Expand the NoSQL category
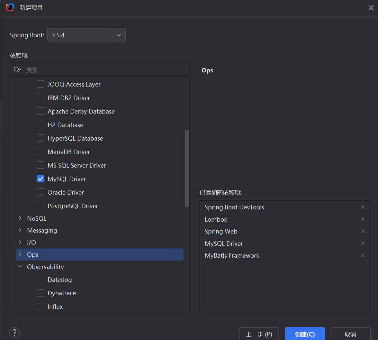 [x=20, y=218]
